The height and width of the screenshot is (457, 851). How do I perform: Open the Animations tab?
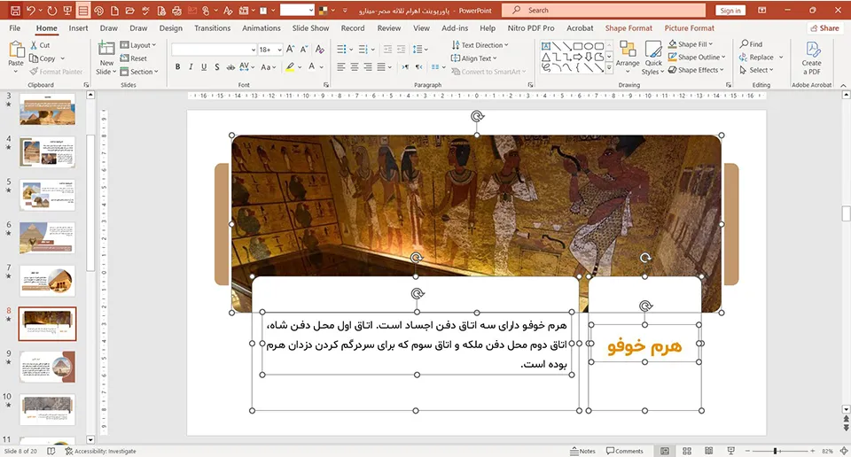pos(261,28)
